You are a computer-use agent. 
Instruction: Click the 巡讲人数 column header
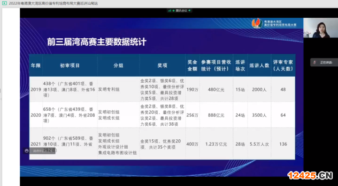(259, 65)
